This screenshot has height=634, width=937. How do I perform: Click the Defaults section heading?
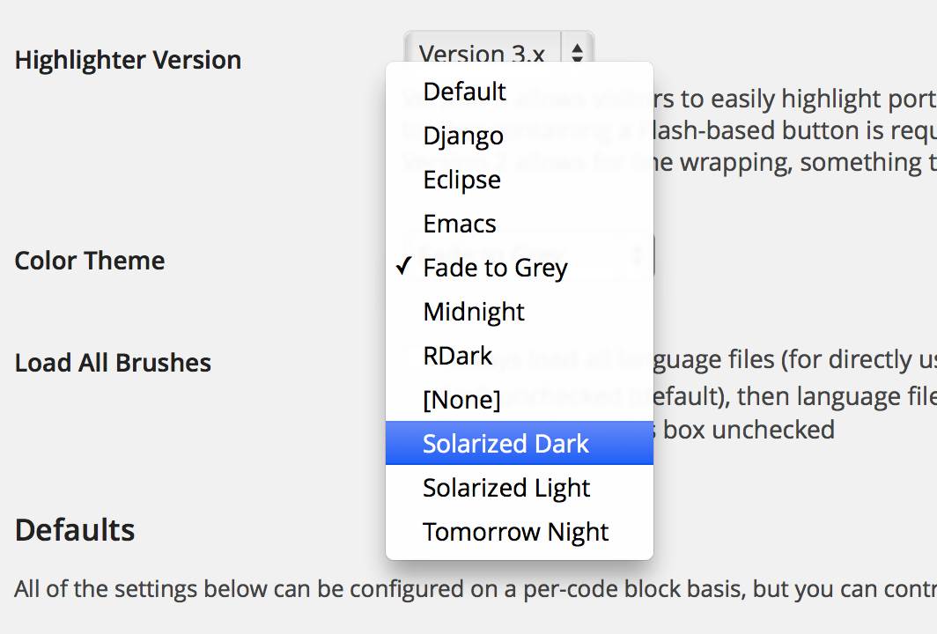[x=75, y=530]
